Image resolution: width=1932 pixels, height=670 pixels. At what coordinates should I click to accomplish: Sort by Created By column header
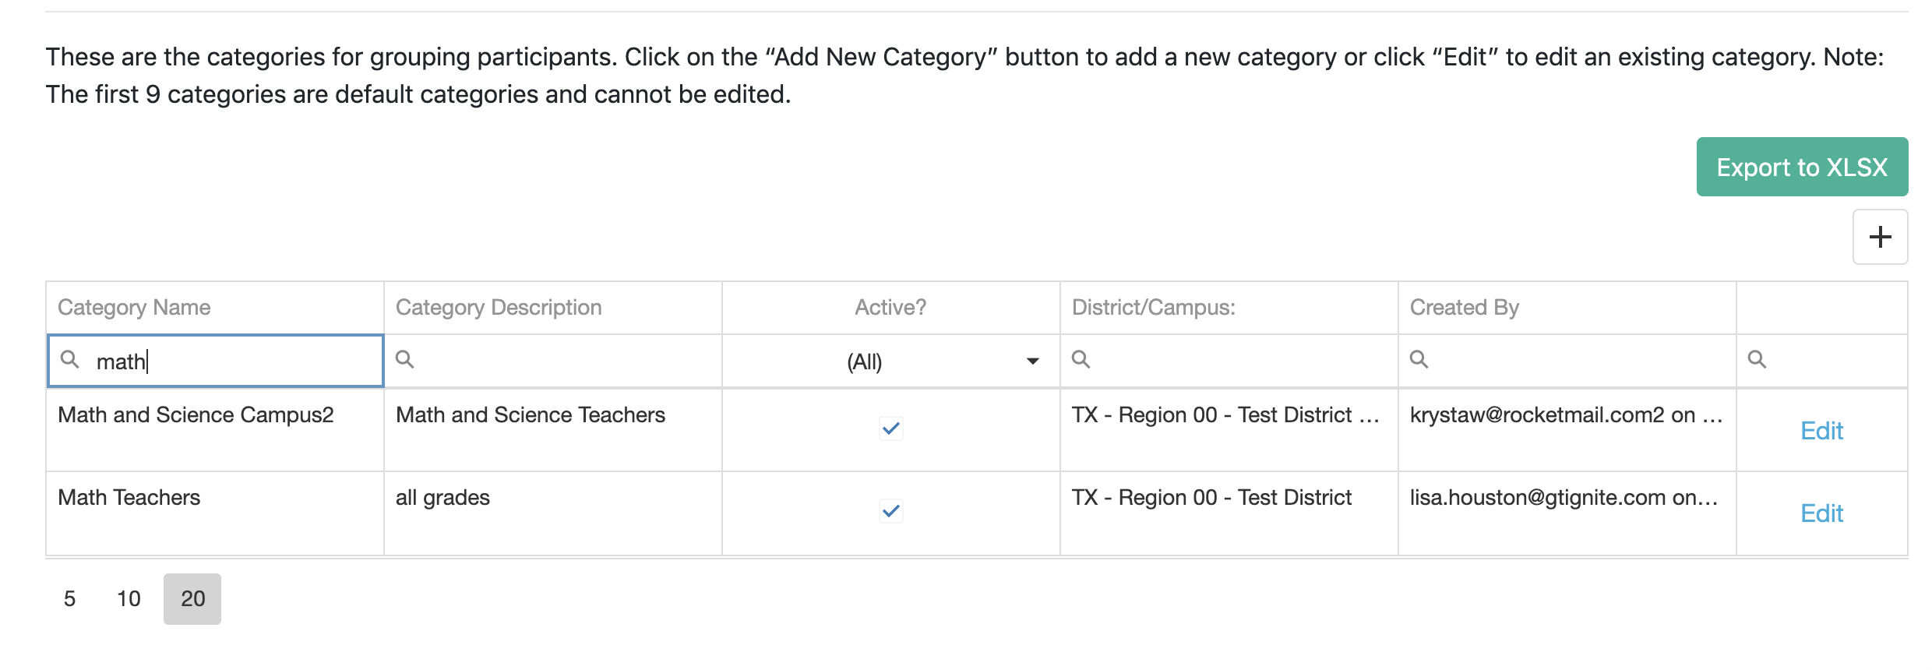pos(1464,308)
